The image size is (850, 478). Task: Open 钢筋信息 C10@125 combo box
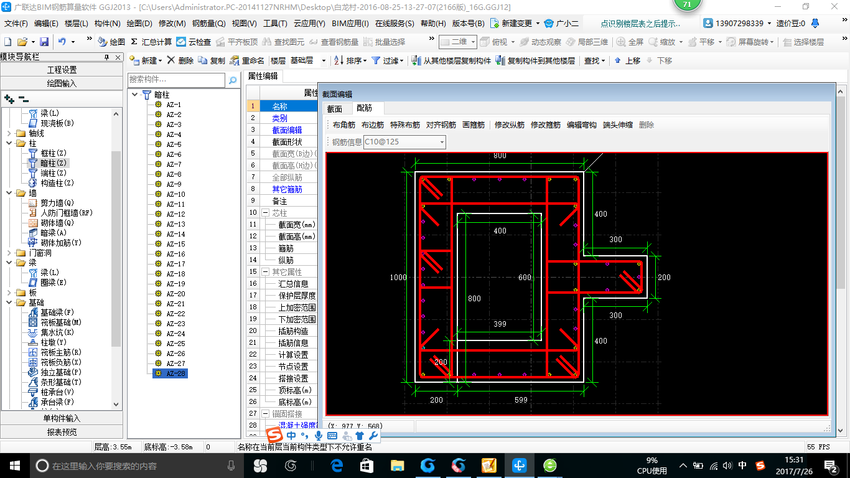coord(404,141)
